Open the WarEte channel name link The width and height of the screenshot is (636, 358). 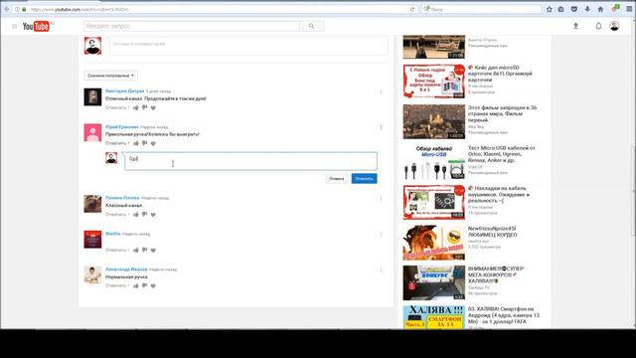click(x=112, y=234)
